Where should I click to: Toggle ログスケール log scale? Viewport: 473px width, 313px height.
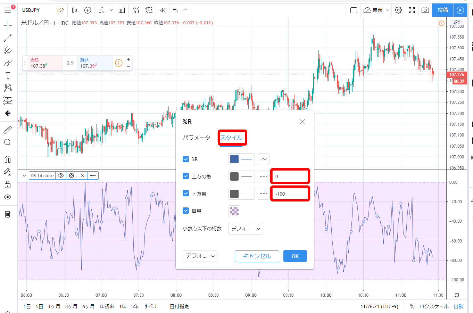point(434,306)
